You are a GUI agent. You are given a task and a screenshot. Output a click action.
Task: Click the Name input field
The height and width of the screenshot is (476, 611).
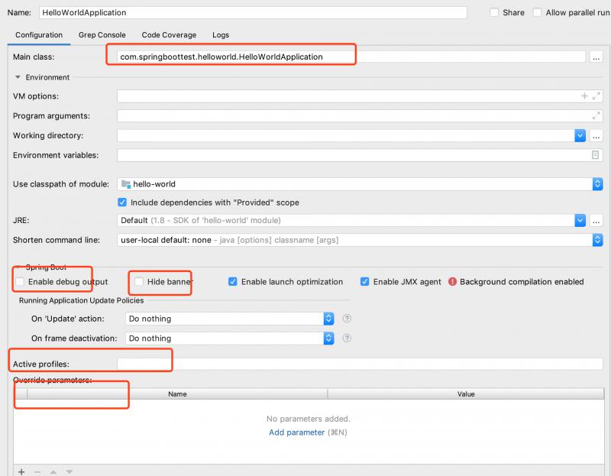[253, 12]
